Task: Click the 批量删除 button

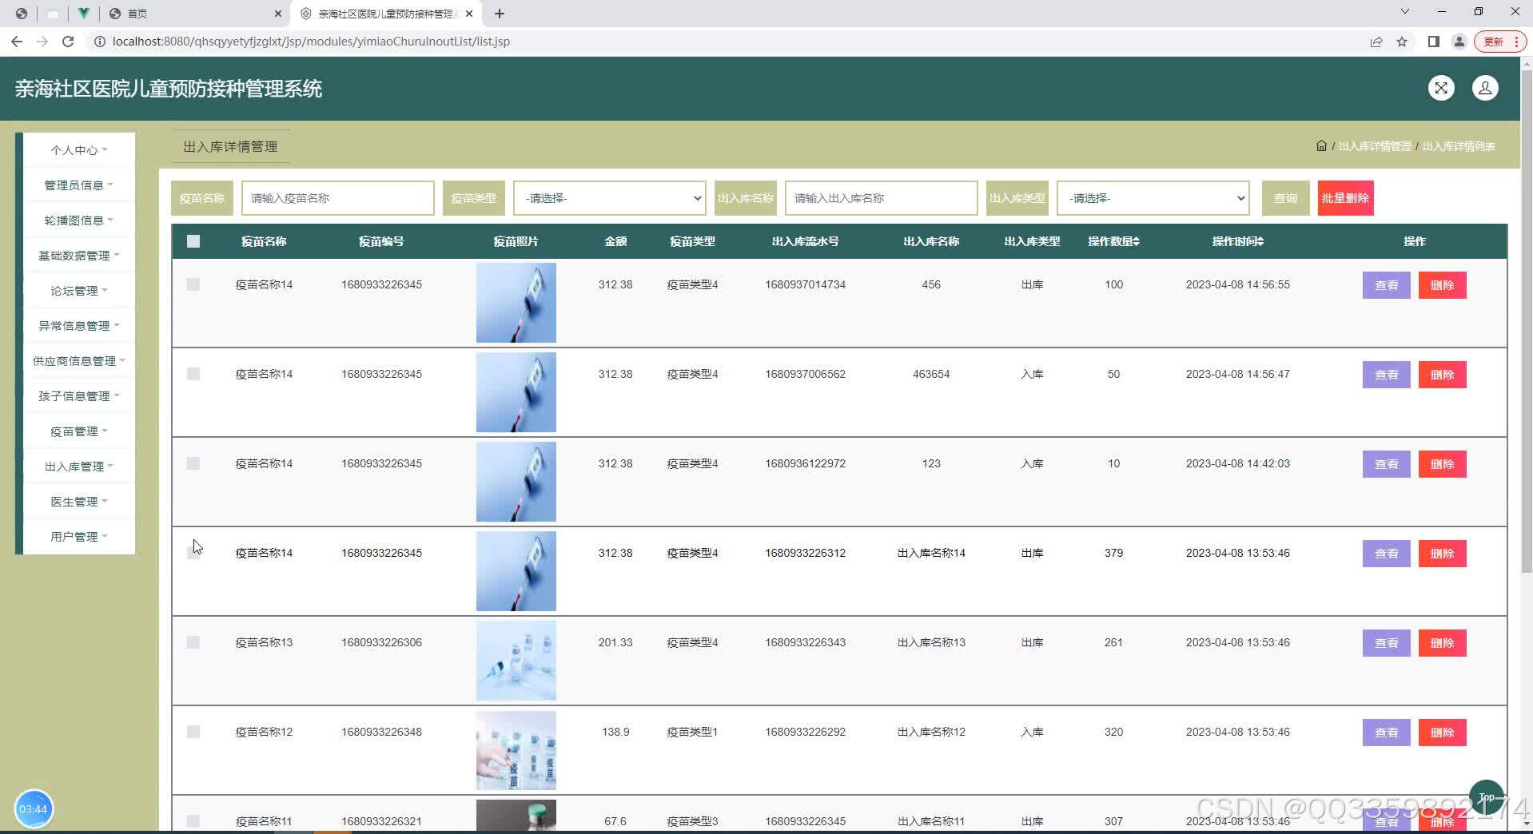Action: (1345, 198)
